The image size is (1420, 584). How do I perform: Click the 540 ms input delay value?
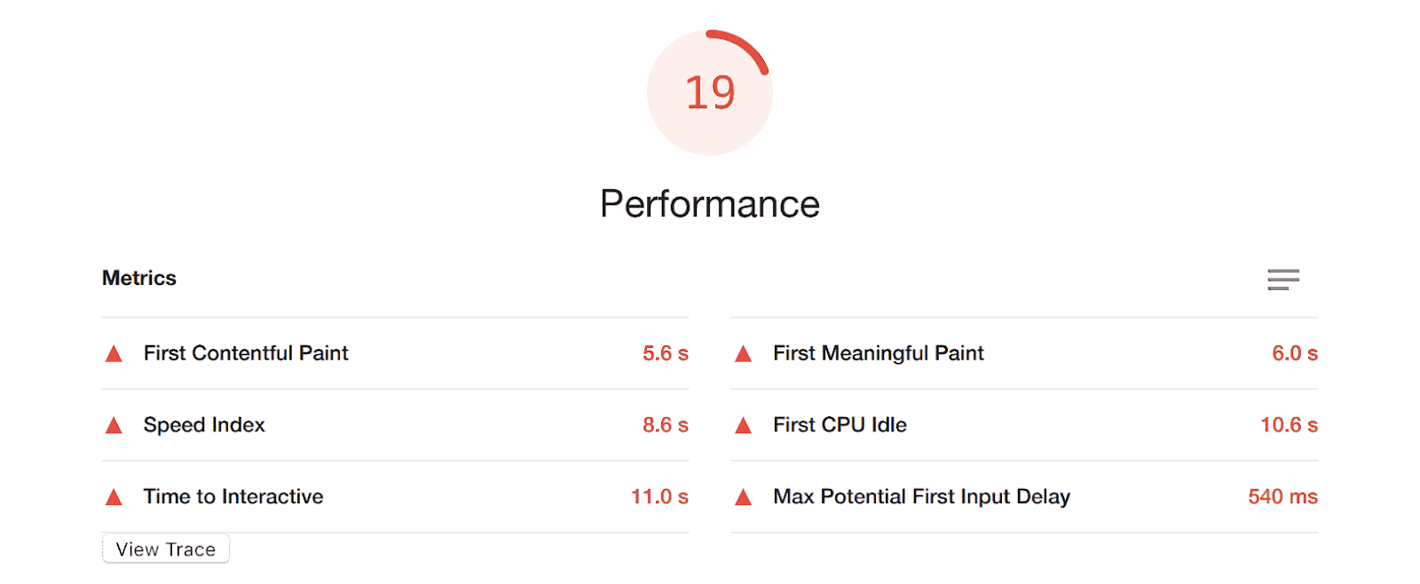point(1282,497)
